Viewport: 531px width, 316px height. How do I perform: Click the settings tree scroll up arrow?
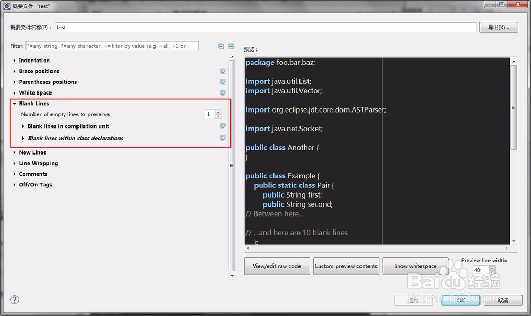(232, 57)
